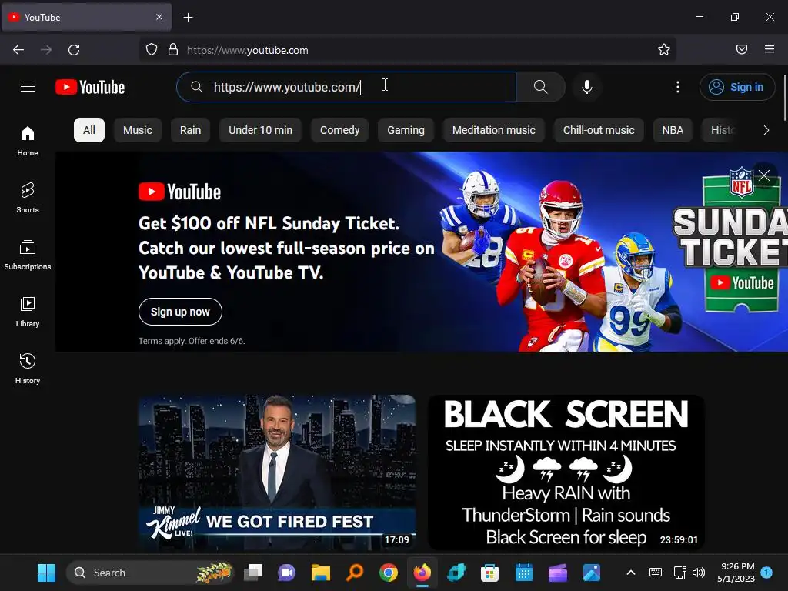Click the YouTube logo in header
Image resolution: width=788 pixels, height=591 pixels.
[x=90, y=87]
